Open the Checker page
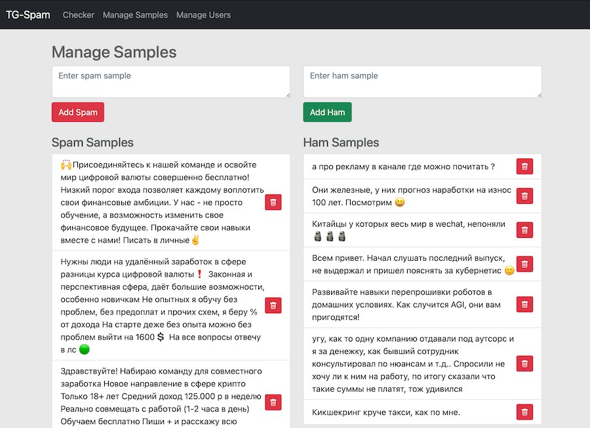 78,15
